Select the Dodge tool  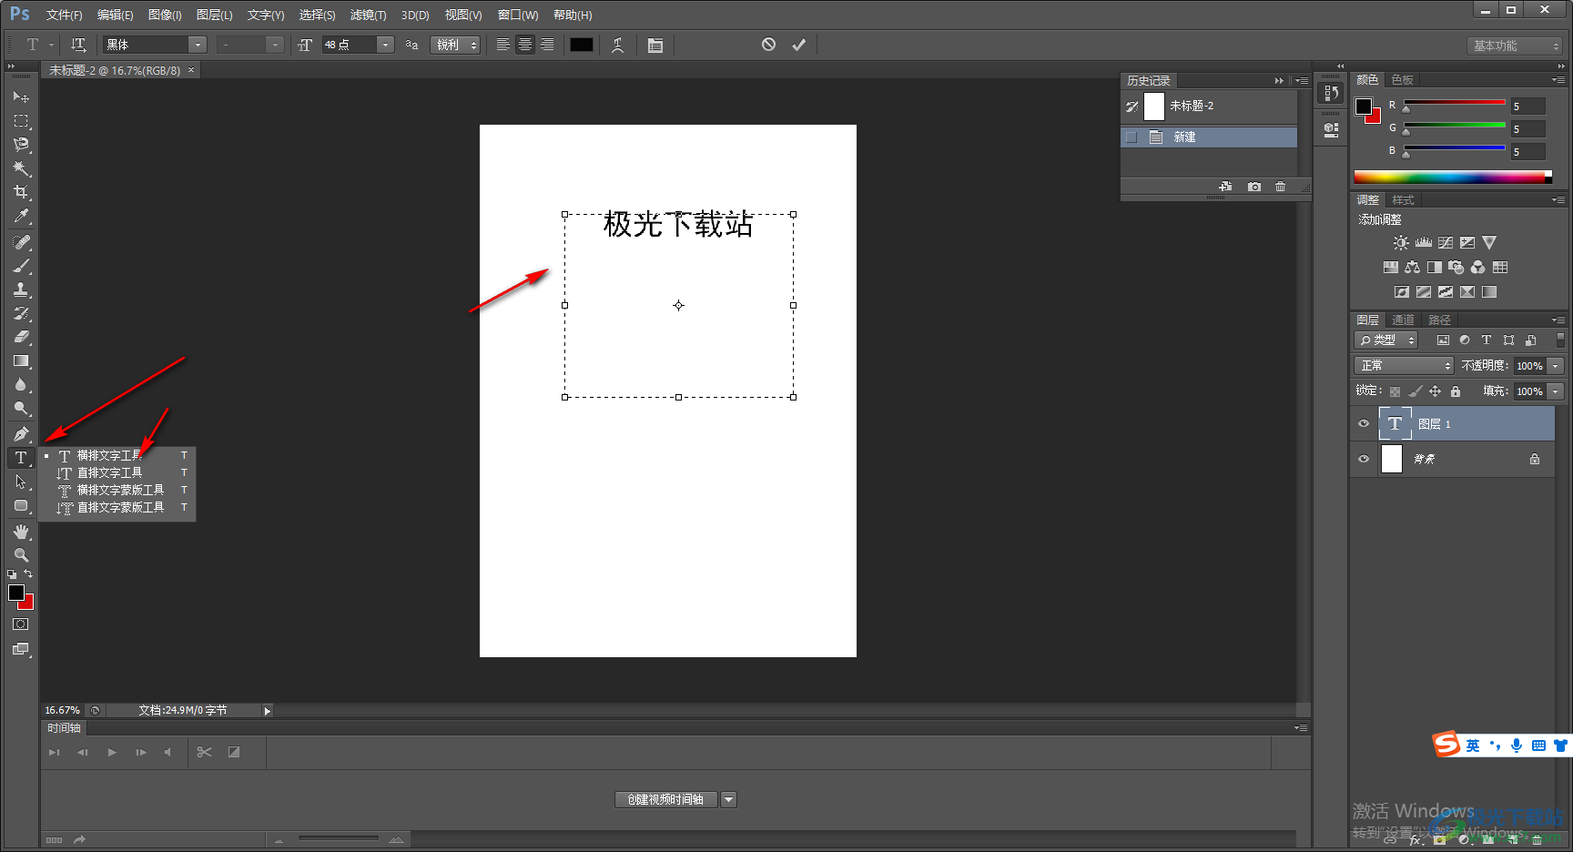click(21, 408)
